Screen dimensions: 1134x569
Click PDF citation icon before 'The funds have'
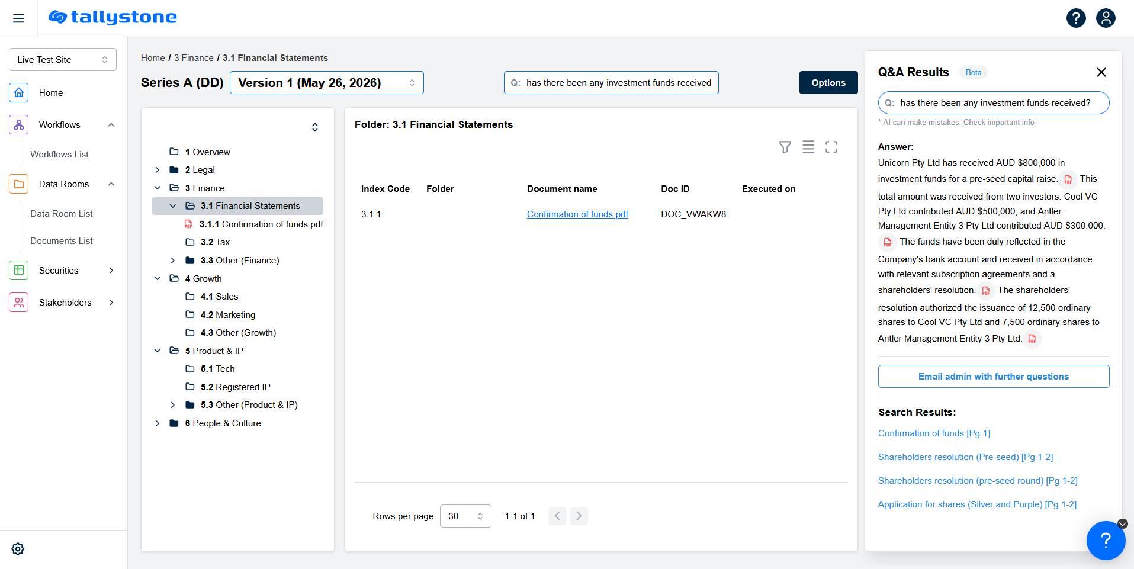(887, 242)
